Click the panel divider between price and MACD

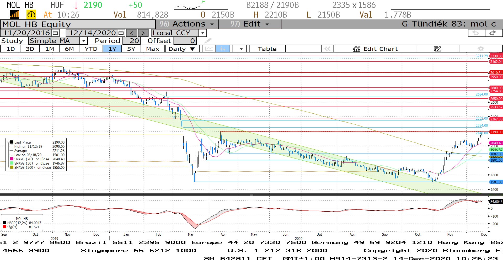(x=251, y=195)
